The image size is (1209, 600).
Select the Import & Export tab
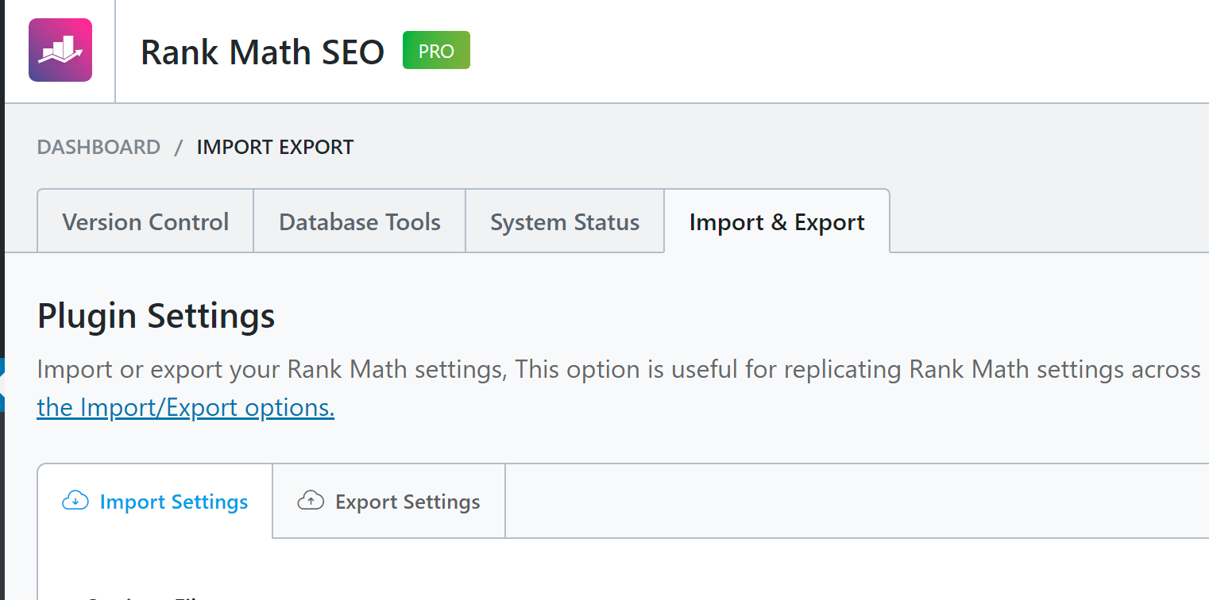click(777, 221)
